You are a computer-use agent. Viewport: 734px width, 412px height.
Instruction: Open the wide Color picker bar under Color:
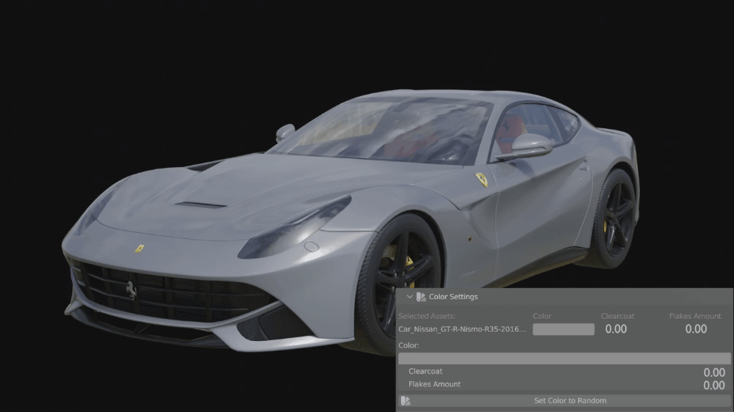564,358
